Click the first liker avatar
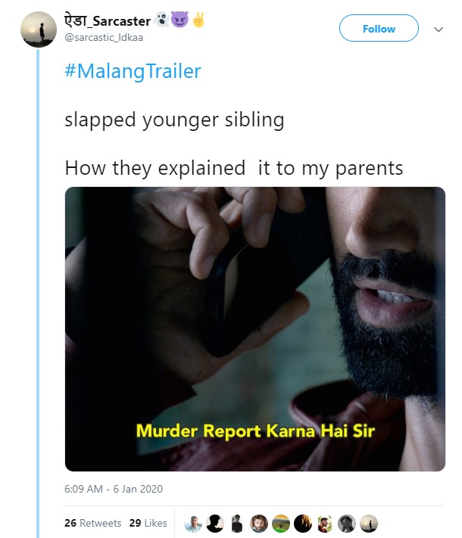Screen dimensions: 462x538 pos(193,523)
